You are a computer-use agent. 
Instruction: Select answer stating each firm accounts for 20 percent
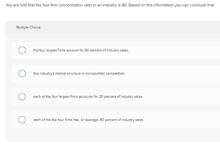pos(88,96)
